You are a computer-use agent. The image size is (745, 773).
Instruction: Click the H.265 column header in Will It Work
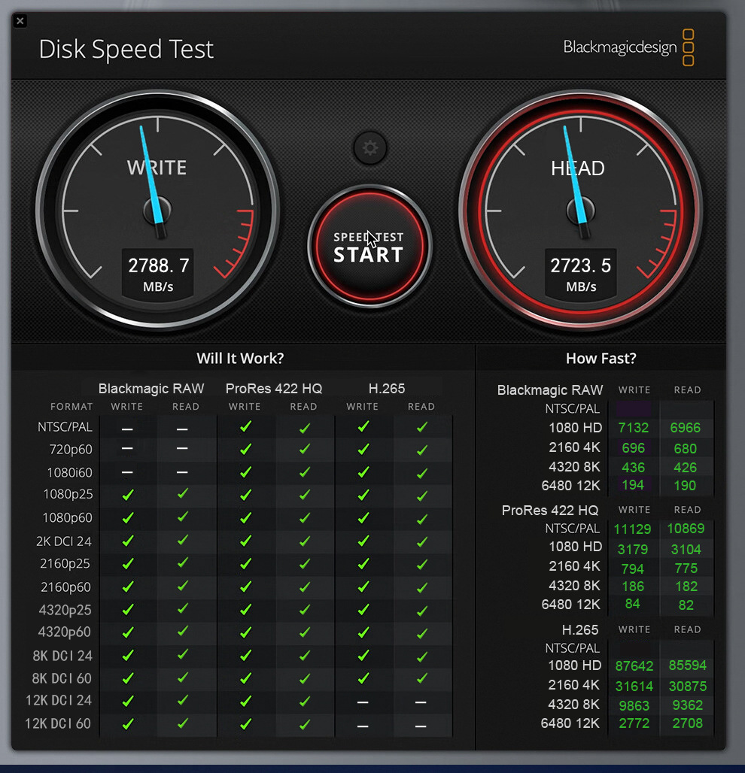click(x=387, y=389)
